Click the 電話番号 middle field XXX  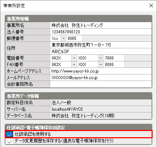(88, 58)
